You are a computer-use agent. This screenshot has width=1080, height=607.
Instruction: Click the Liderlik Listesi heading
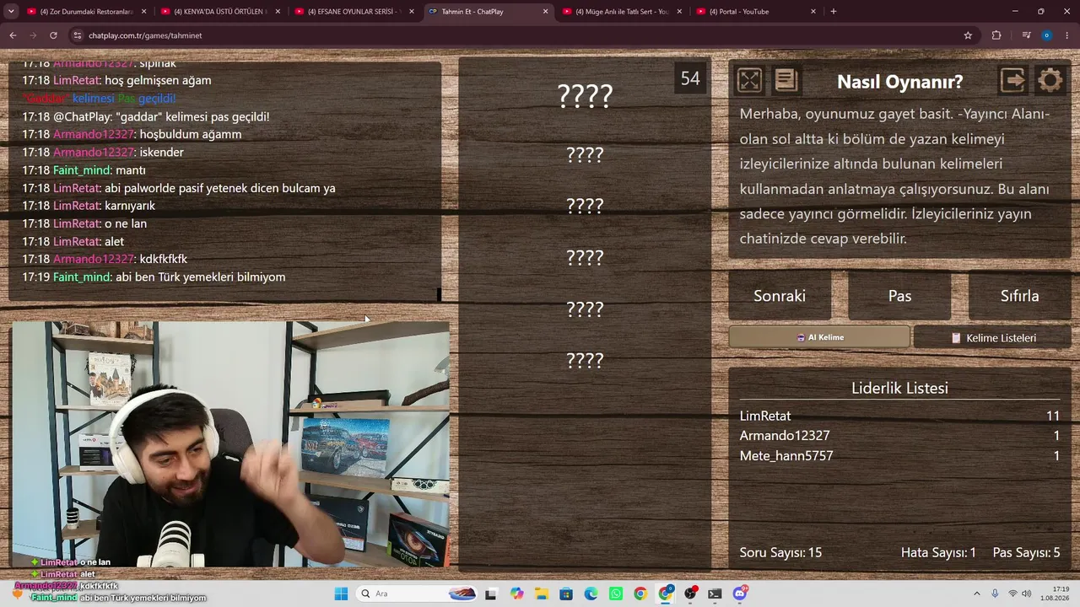pos(899,388)
